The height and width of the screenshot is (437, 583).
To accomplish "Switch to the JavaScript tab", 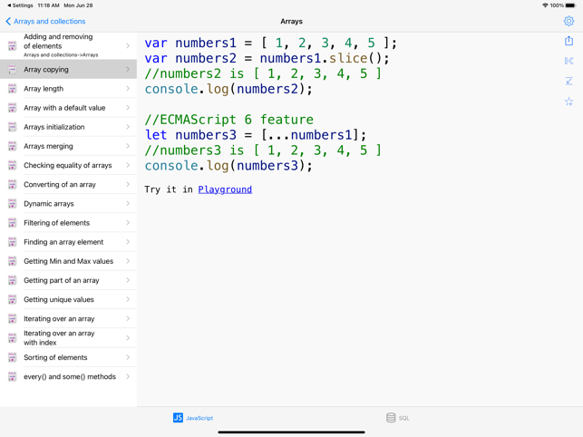I will pyautogui.click(x=193, y=418).
